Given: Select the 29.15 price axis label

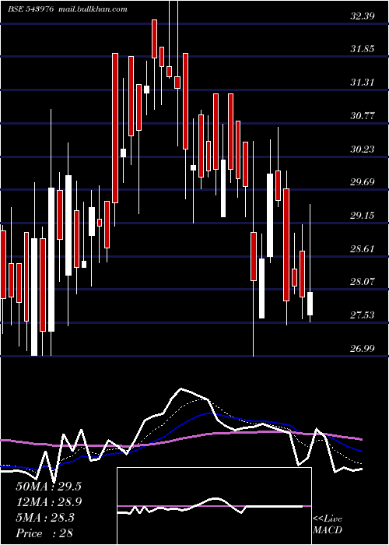Looking at the screenshot, I should 363,216.
